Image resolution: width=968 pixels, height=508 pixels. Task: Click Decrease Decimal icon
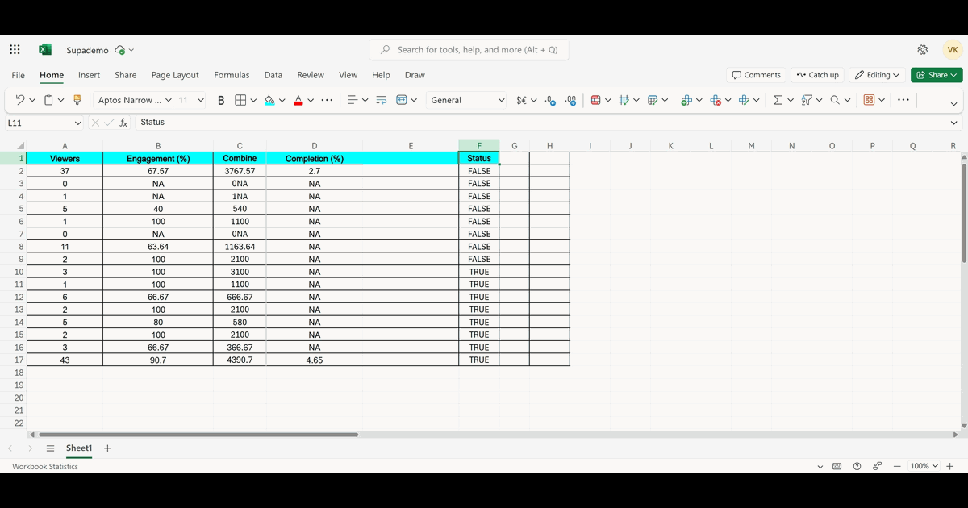pos(550,100)
